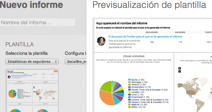This screenshot has height=112, width=212.
Task: Focus the Nombre del informe input field
Action: click(38, 22)
